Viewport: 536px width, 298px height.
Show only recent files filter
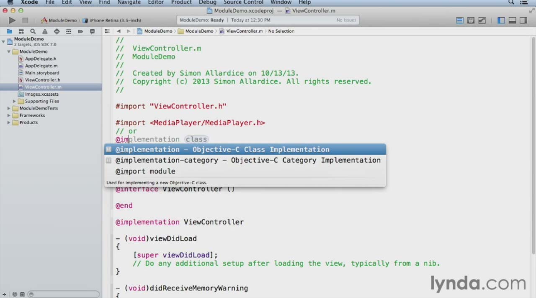click(15, 294)
